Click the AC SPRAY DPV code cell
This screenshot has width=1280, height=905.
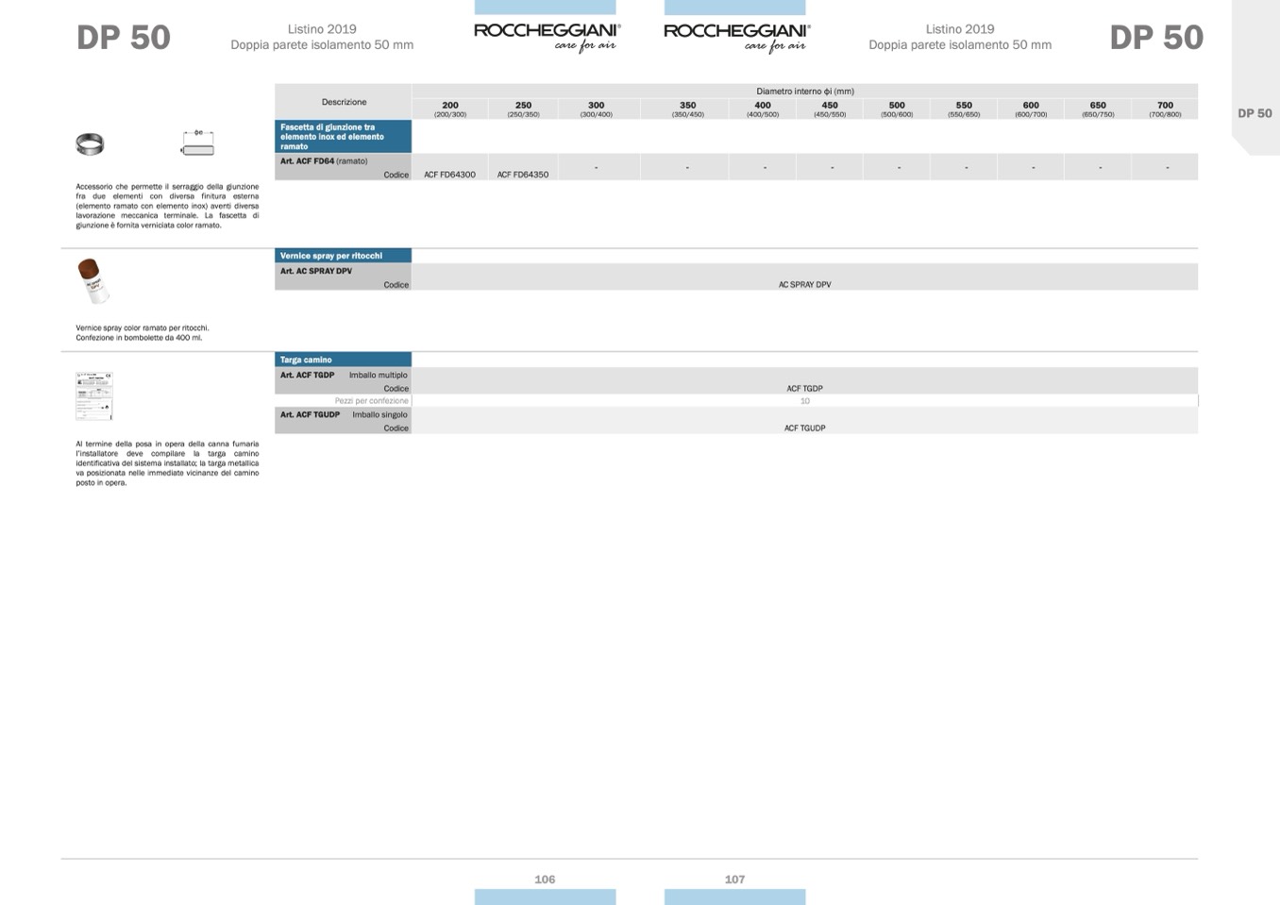tap(804, 284)
